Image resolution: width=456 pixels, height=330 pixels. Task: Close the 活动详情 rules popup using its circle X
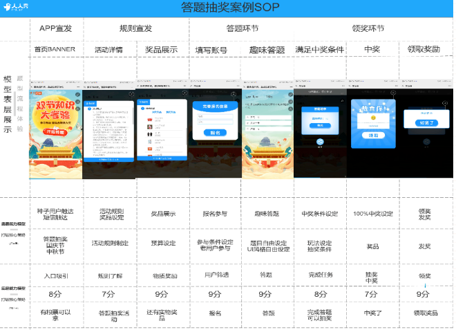[x=131, y=94]
